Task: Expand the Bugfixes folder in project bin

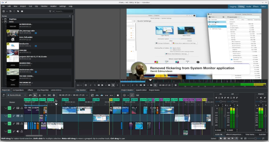Action: coord(3,19)
